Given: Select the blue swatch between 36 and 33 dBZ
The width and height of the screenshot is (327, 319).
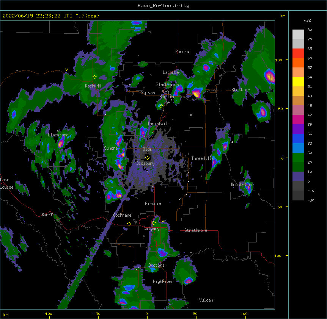Looking at the screenshot, I should 298,138.
